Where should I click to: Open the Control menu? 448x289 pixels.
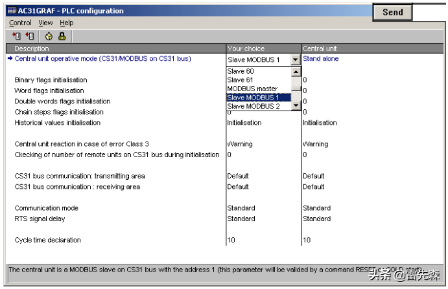[x=20, y=23]
